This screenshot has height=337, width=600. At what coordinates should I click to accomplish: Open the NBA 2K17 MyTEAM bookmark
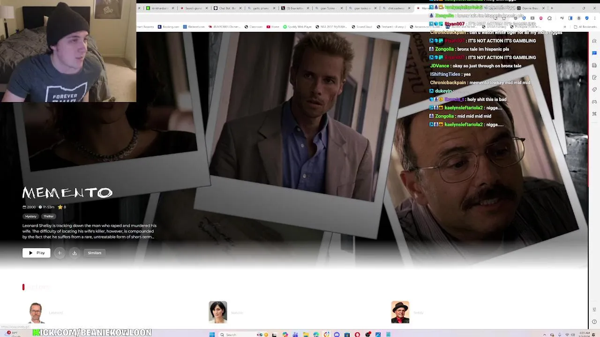tap(332, 27)
